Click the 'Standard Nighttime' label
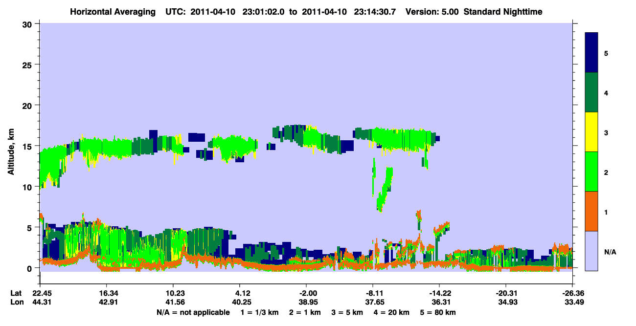The image size is (636, 326). click(x=502, y=11)
